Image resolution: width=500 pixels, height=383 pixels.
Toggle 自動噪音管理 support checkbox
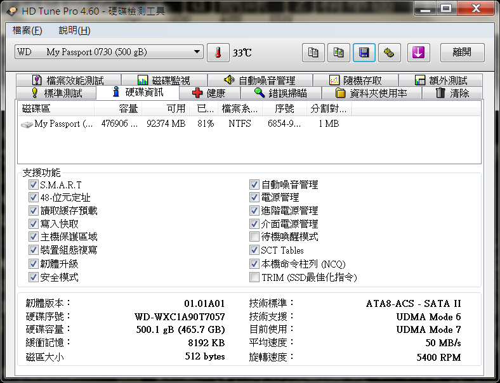pos(254,185)
